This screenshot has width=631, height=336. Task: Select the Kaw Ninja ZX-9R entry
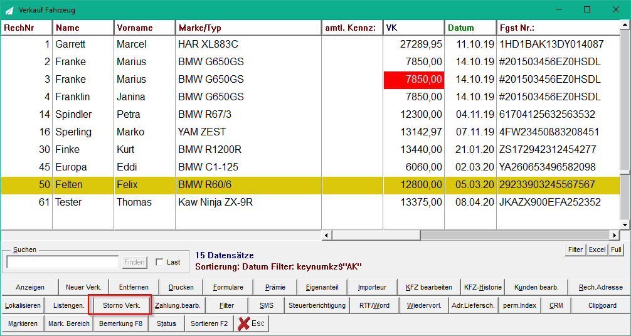pos(248,202)
